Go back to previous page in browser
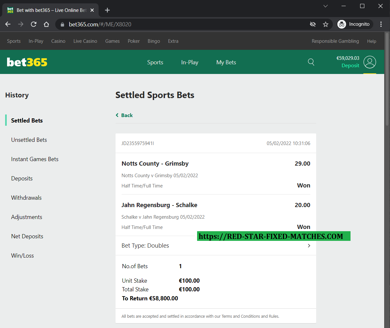The image size is (390, 328). pyautogui.click(x=8, y=24)
